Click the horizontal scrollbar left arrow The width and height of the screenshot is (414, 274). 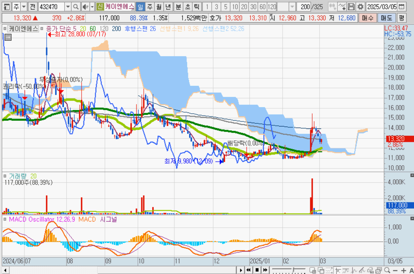coord(5,270)
